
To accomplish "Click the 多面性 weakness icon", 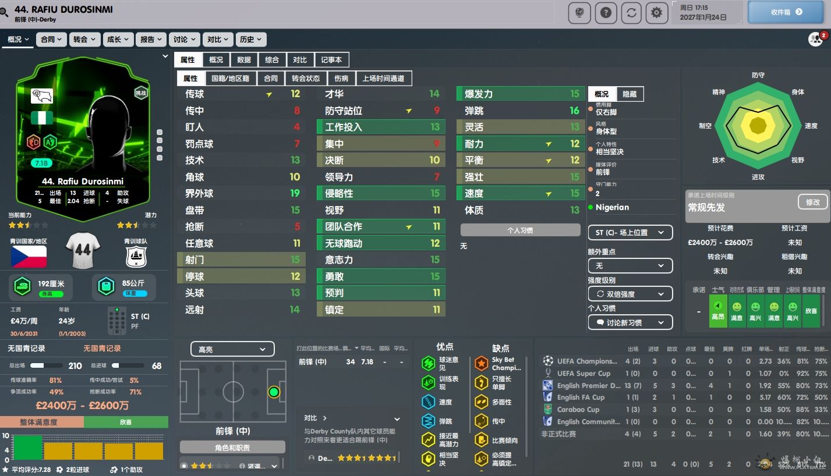I will [x=481, y=402].
